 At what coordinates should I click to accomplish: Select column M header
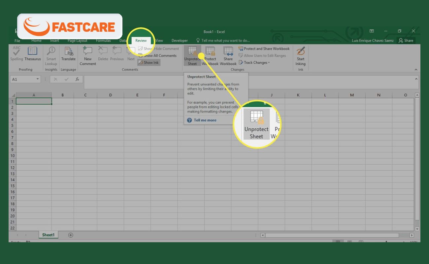pos(352,95)
